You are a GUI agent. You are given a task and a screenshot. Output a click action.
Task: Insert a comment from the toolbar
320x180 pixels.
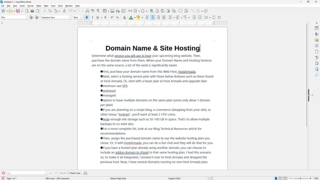181,11
